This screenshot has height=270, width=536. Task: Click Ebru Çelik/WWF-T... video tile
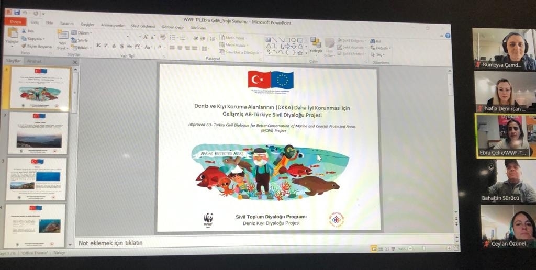click(505, 136)
